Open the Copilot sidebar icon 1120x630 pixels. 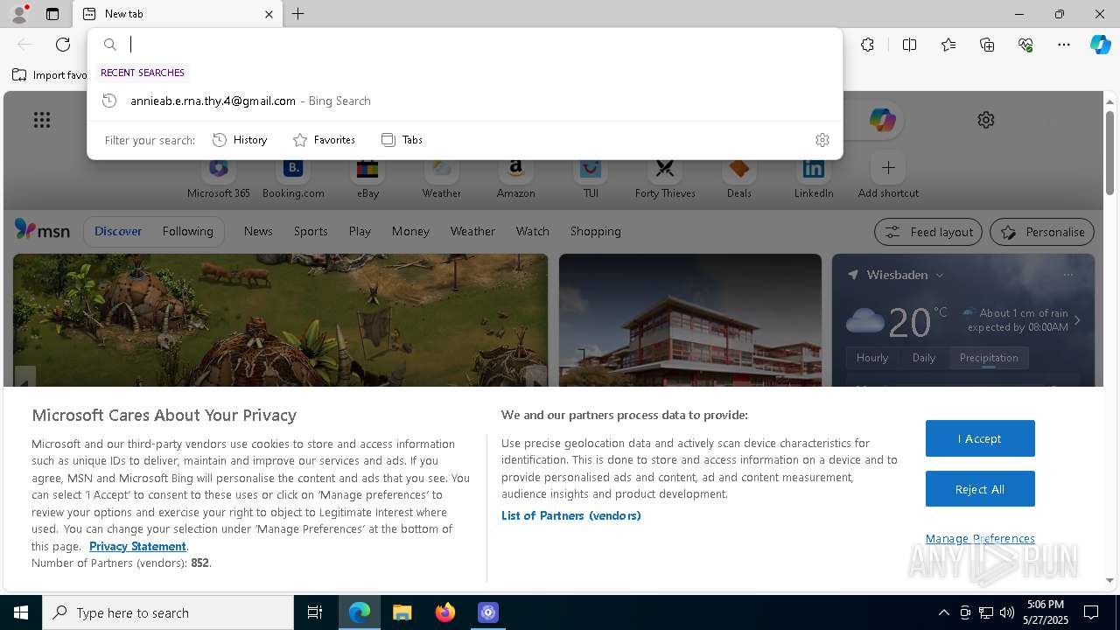tap(1100, 45)
